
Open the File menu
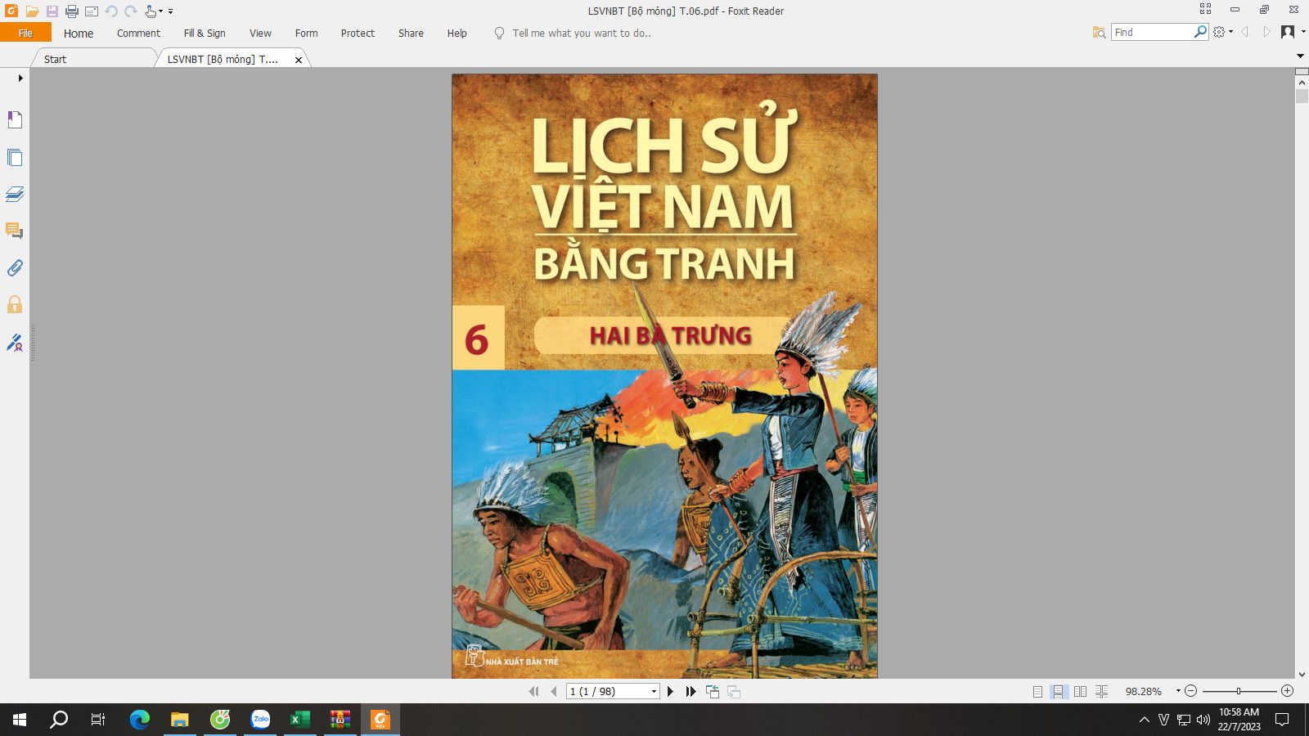pyautogui.click(x=25, y=34)
